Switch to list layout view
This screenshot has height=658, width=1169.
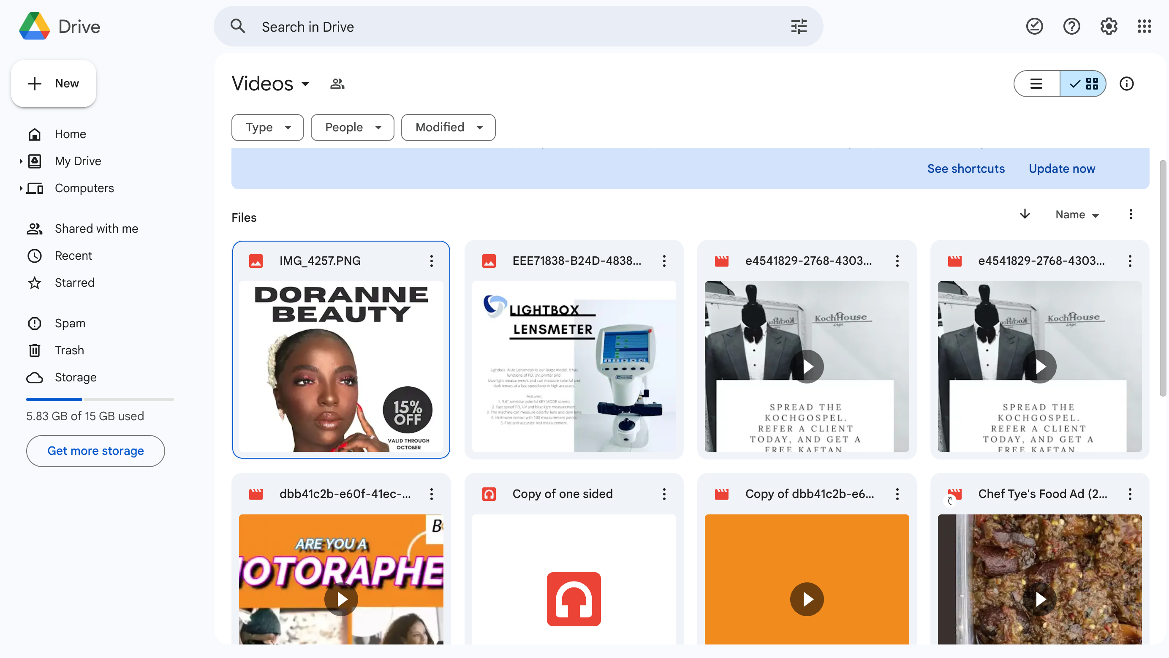pyautogui.click(x=1036, y=84)
